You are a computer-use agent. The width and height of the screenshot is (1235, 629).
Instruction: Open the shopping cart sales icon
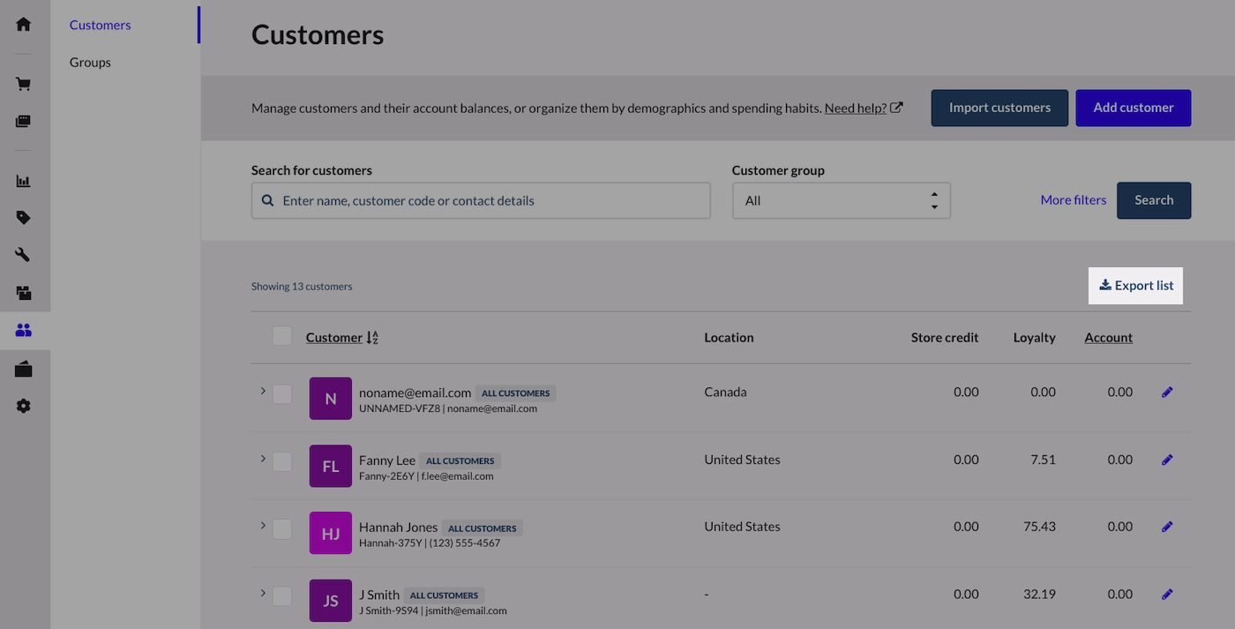pyautogui.click(x=24, y=85)
